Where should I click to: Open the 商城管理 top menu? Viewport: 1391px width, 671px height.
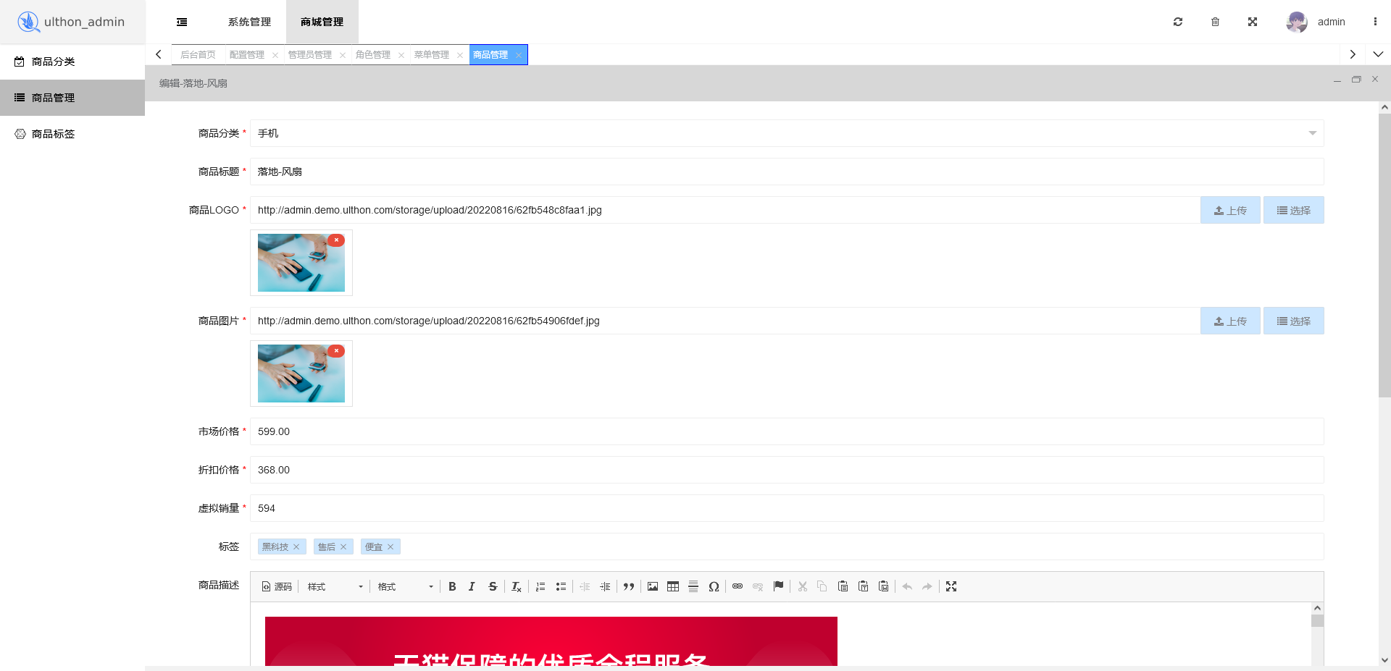pyautogui.click(x=322, y=22)
